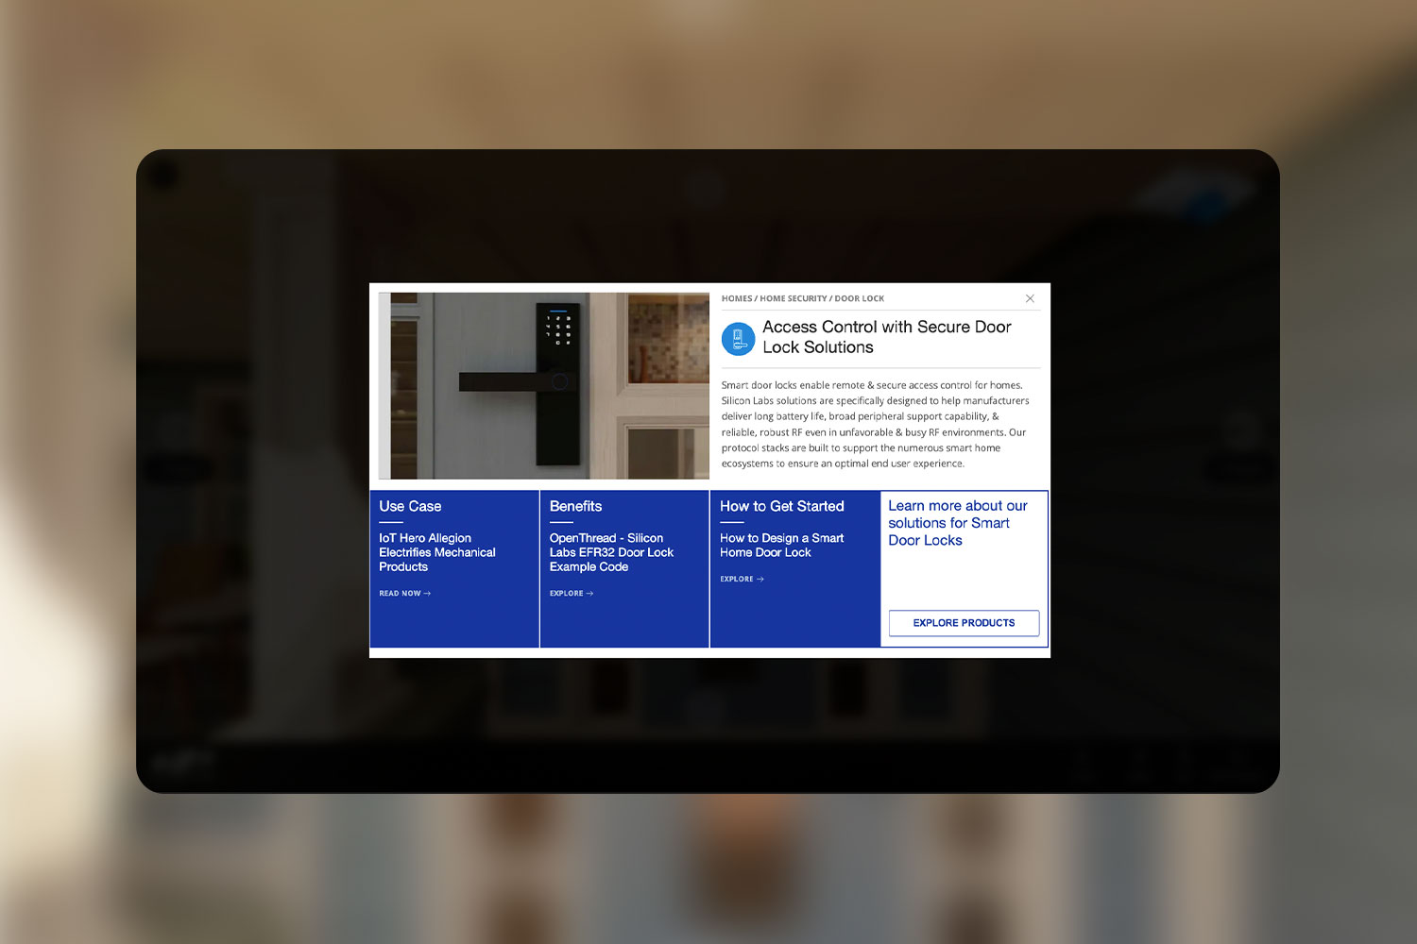The width and height of the screenshot is (1417, 944).
Task: Click the blue door lock icon beside the heading
Action: pos(738,339)
